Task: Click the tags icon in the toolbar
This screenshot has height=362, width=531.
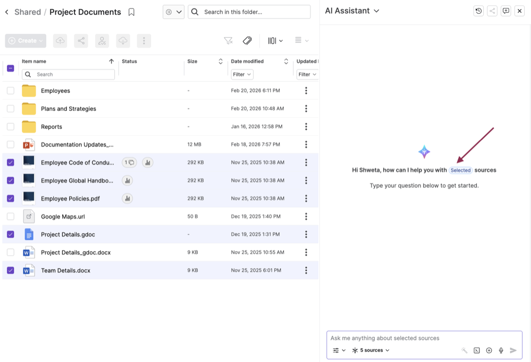Action: pos(247,41)
